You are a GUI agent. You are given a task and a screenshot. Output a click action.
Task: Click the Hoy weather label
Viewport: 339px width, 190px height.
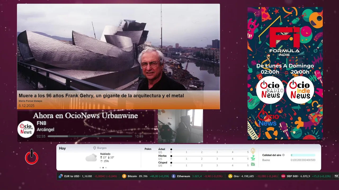pyautogui.click(x=62, y=148)
